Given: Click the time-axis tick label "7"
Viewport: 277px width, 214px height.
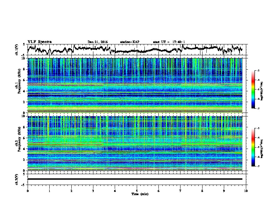Looking at the screenshot, I should click(180, 191).
